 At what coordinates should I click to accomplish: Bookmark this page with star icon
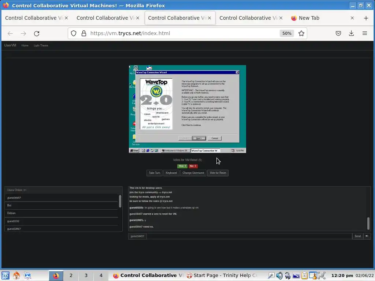301,33
